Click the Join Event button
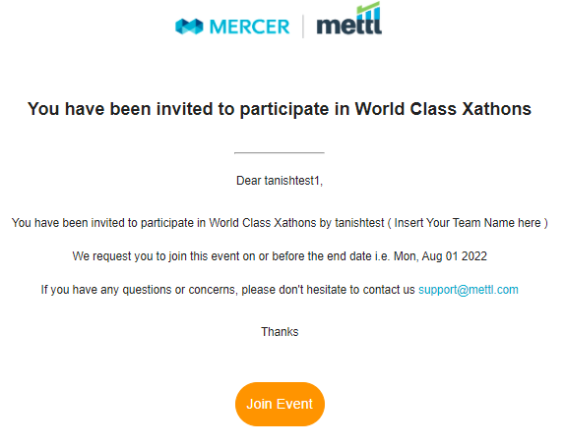Viewport: 565px width, 445px height. tap(280, 404)
